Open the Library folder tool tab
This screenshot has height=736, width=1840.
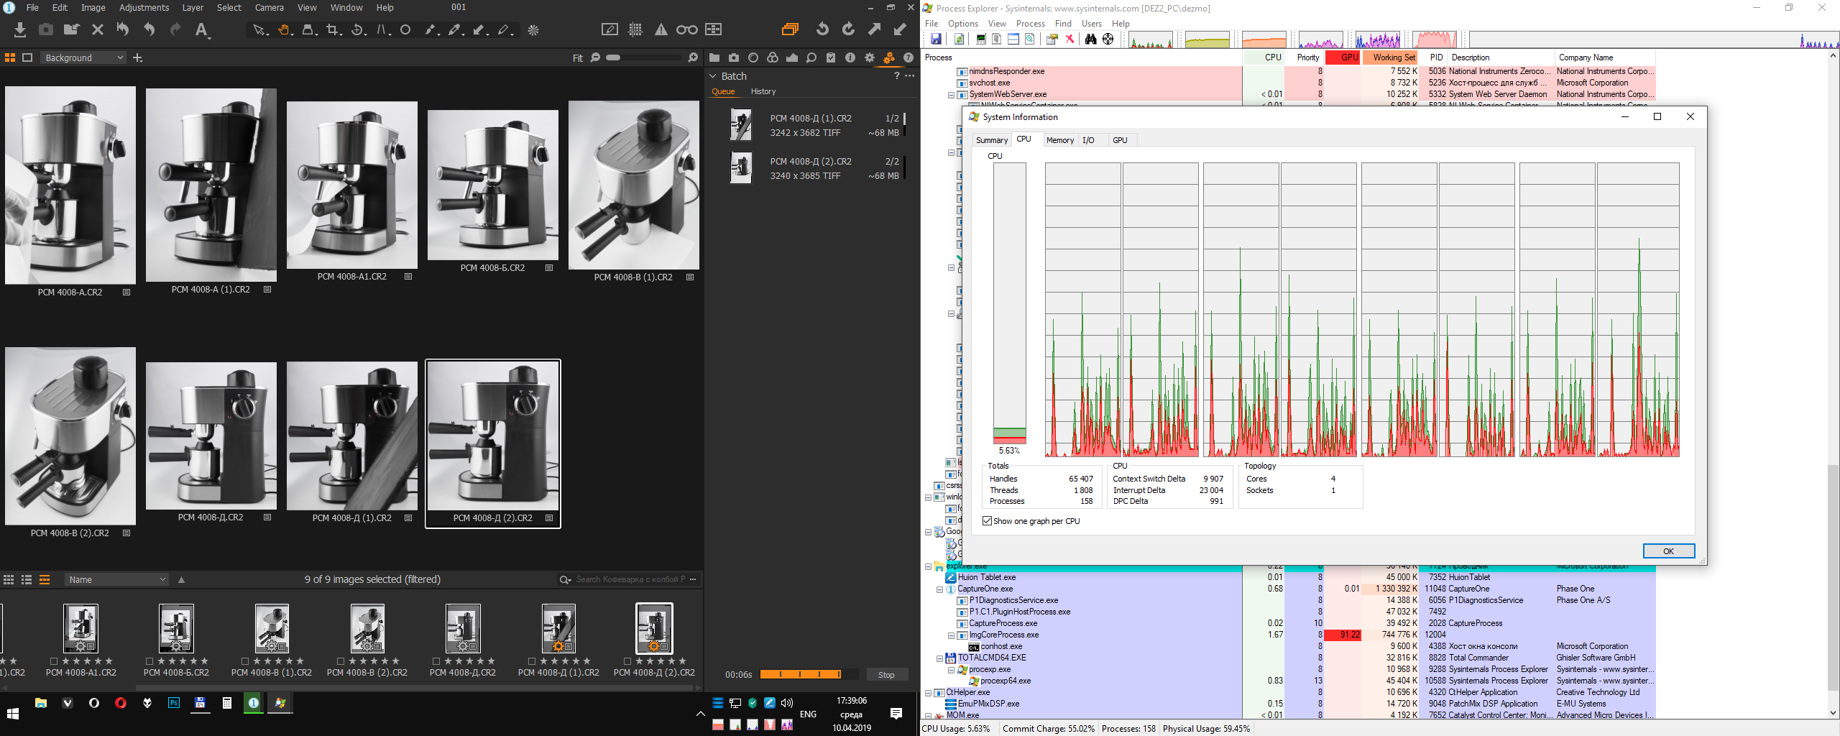click(x=714, y=57)
